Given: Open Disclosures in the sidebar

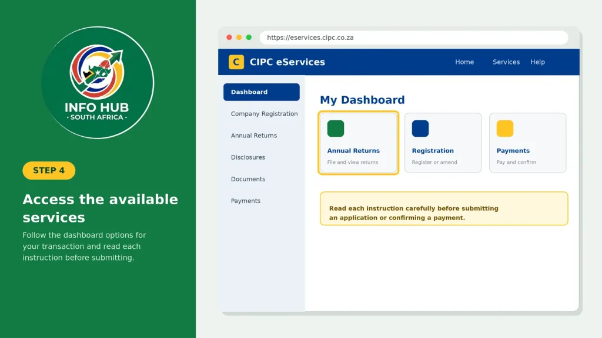Looking at the screenshot, I should coord(248,157).
